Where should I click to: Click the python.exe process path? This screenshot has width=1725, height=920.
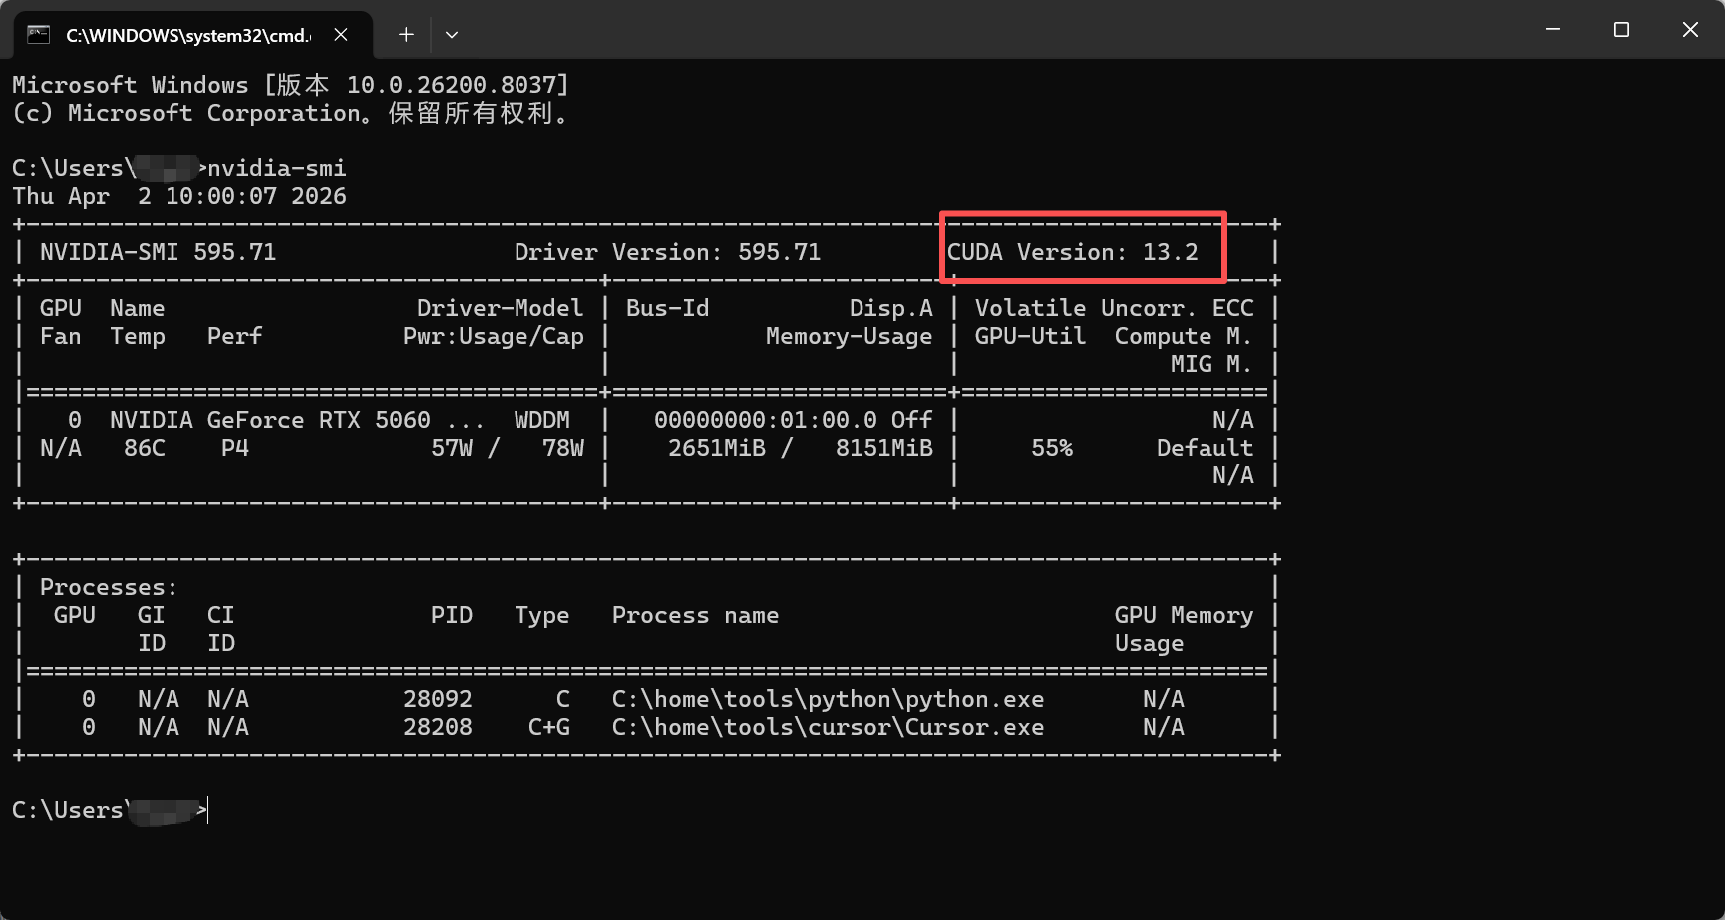click(x=829, y=699)
